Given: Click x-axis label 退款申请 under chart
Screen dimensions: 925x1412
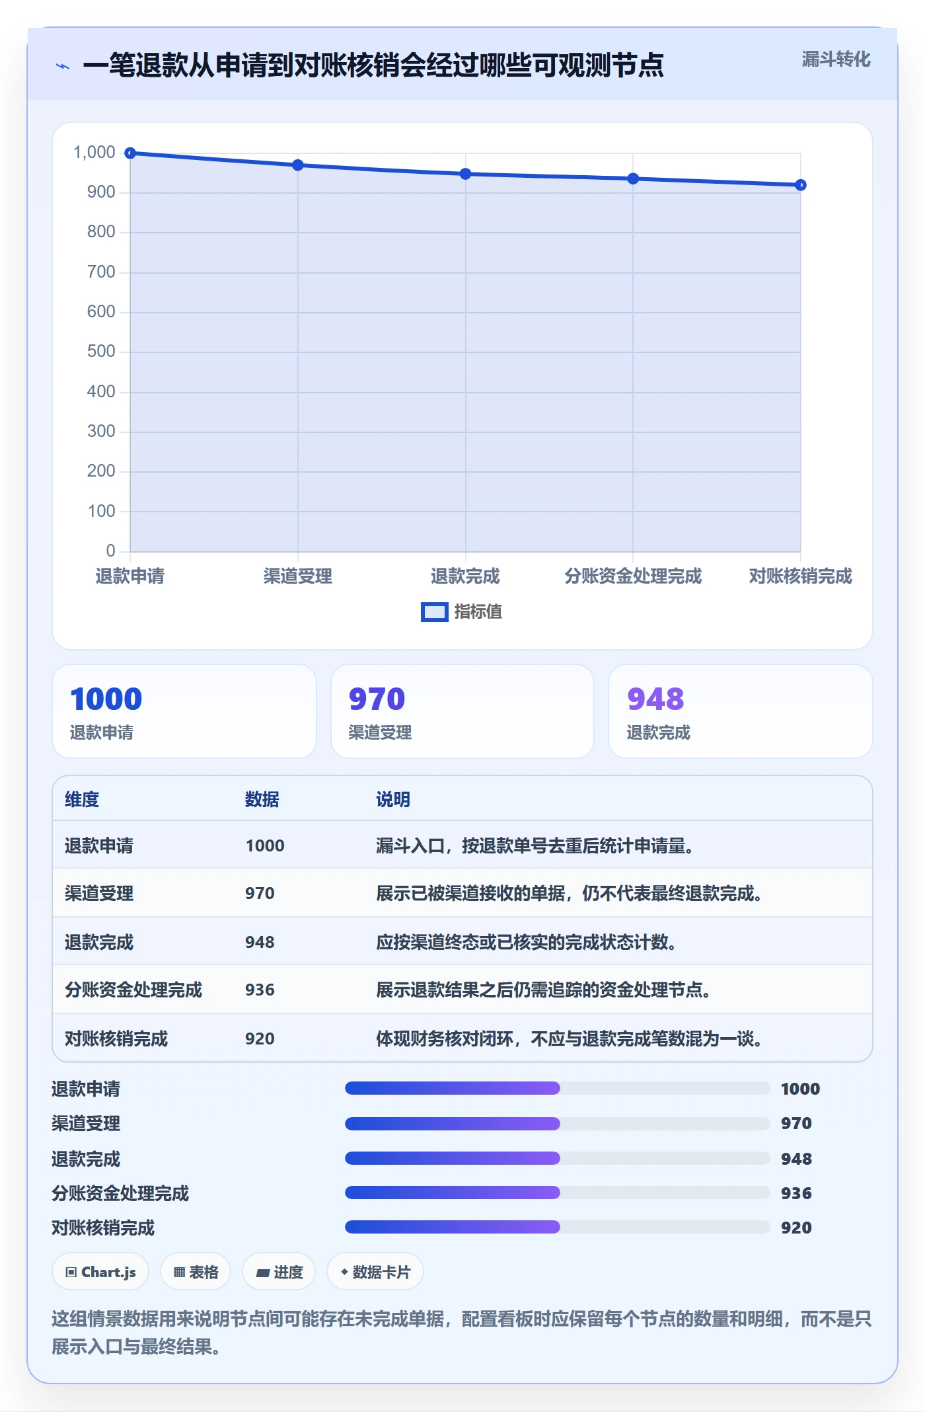Looking at the screenshot, I should point(130,576).
